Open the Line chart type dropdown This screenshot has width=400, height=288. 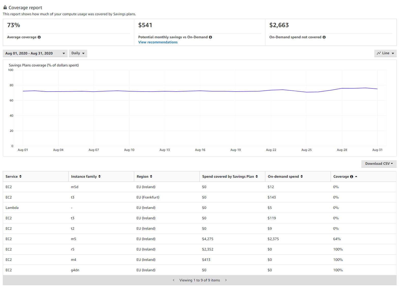point(385,53)
